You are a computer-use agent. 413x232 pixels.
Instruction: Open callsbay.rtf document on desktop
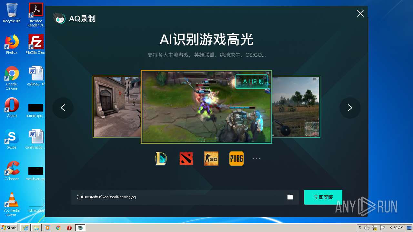36,76
